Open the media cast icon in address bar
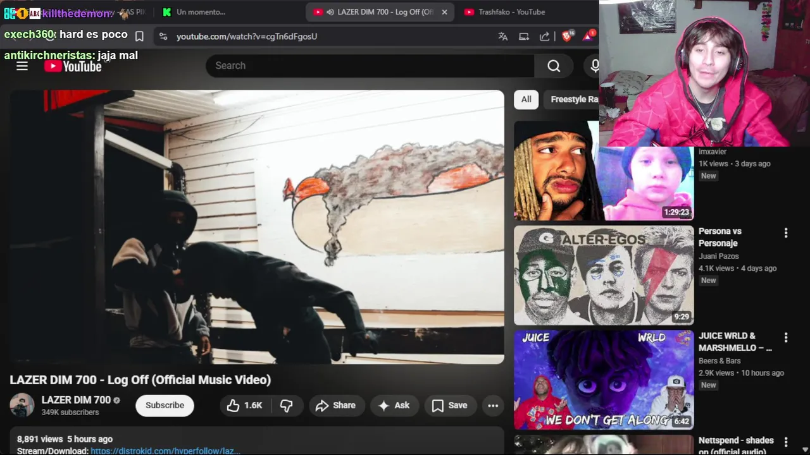 [x=524, y=37]
